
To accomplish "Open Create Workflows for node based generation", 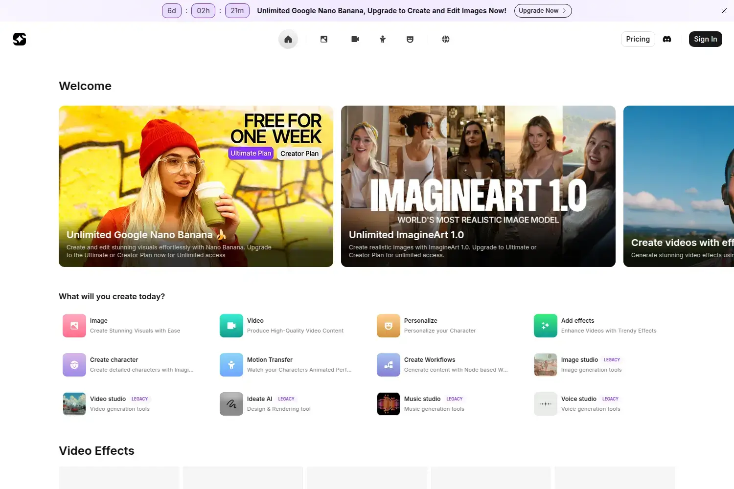I will [x=388, y=364].
